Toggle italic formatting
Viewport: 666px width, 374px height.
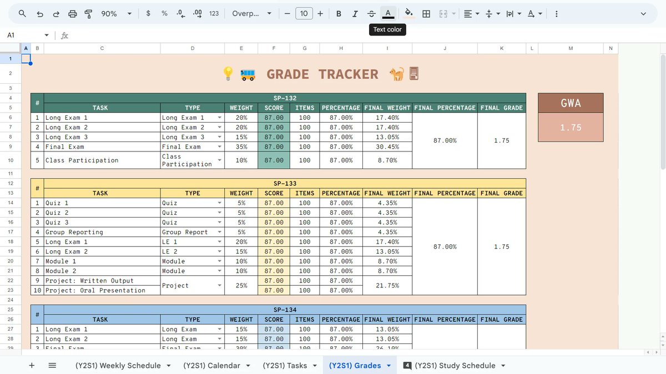pyautogui.click(x=355, y=14)
